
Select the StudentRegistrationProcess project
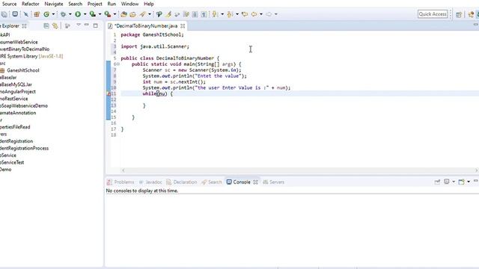tap(24, 148)
